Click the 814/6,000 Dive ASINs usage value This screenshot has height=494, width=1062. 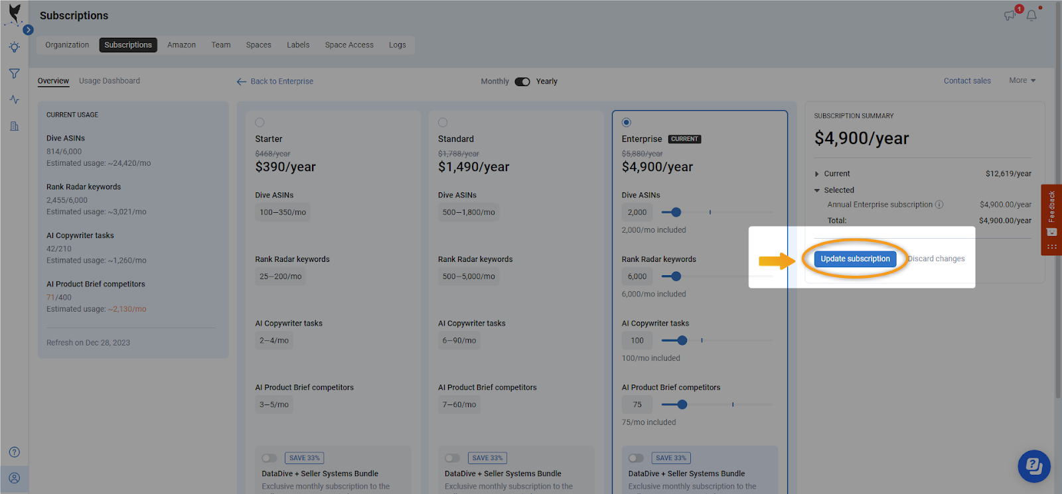pos(64,151)
